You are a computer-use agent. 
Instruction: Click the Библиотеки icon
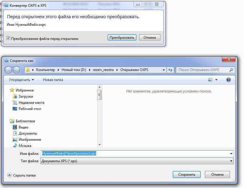pos(12,121)
